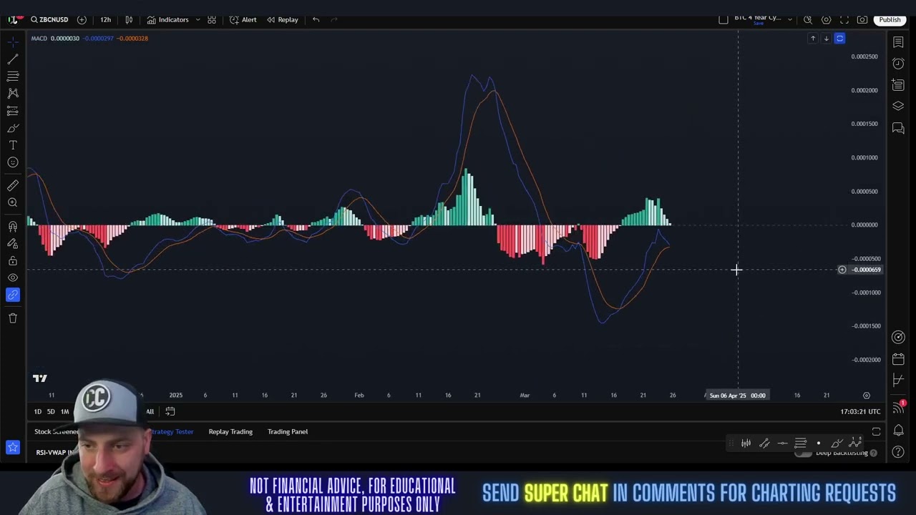Click the MACD indicator legend label
This screenshot has width=916, height=515.
pos(39,38)
